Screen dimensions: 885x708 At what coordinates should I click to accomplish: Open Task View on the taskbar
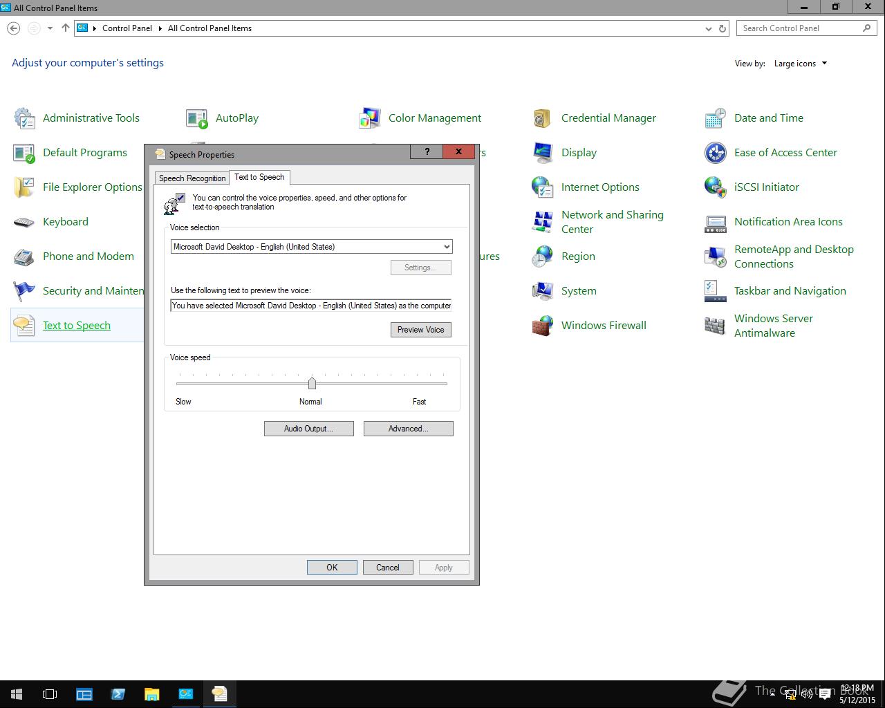pyautogui.click(x=50, y=694)
